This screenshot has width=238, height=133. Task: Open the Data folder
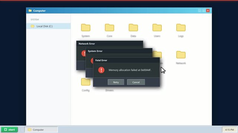tap(133, 28)
